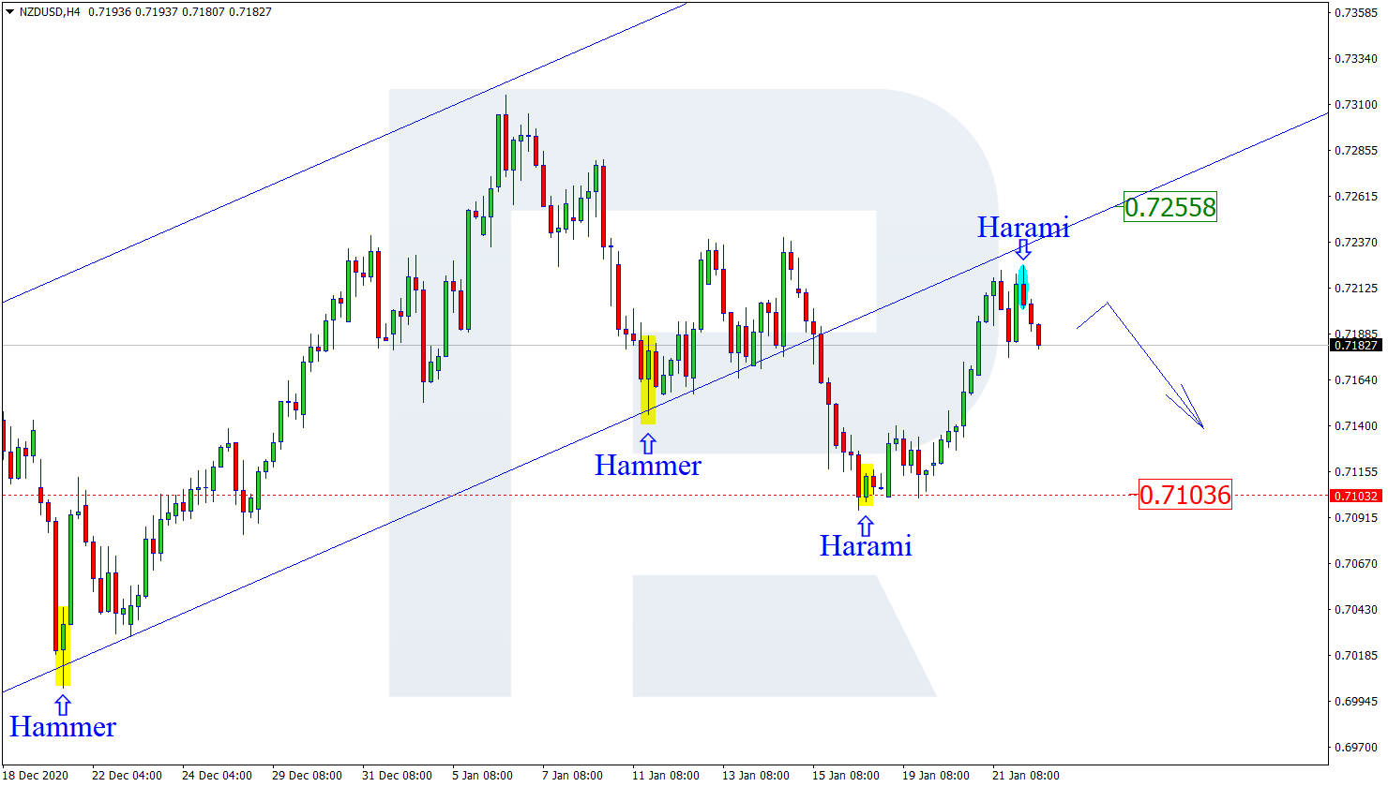1388x787 pixels.
Task: Click the Hammer label under 18 Dec low
Action: point(63,726)
